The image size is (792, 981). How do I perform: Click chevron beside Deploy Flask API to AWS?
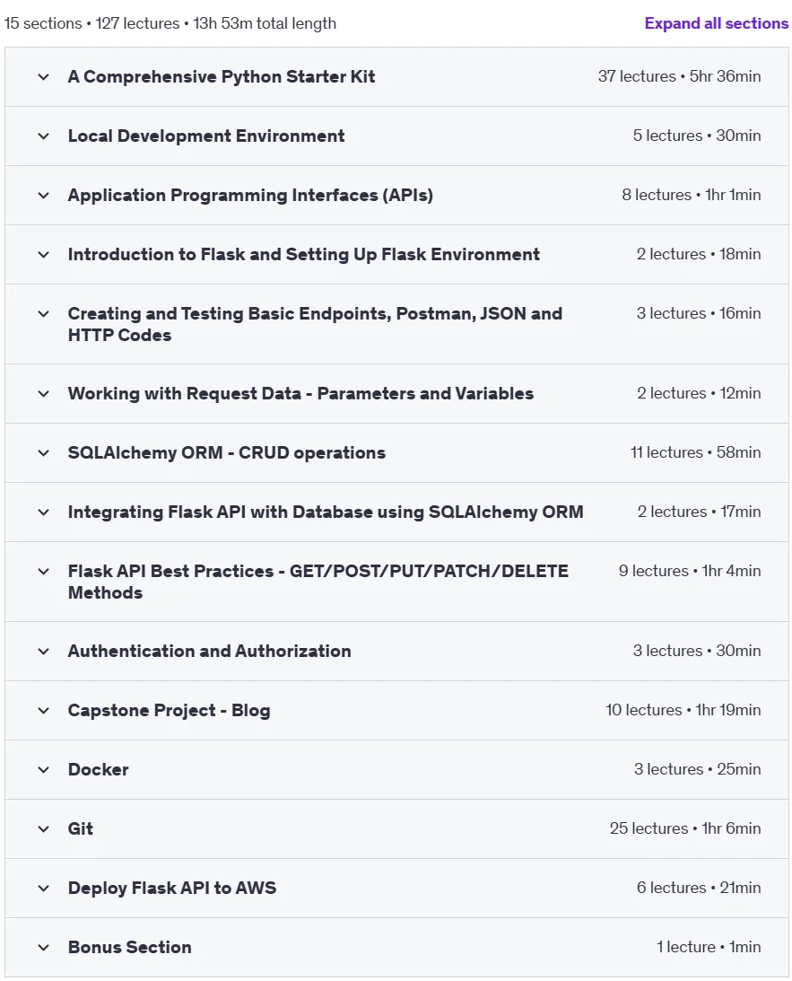pyautogui.click(x=43, y=889)
